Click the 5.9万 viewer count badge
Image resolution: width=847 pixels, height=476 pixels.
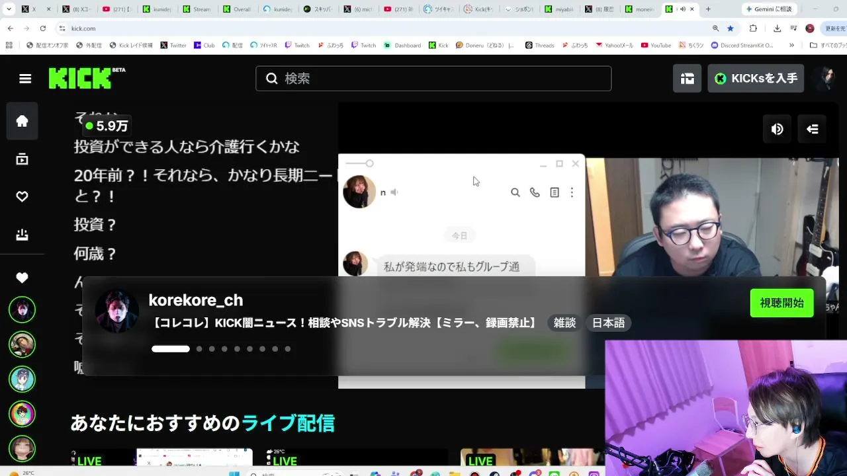click(x=107, y=126)
